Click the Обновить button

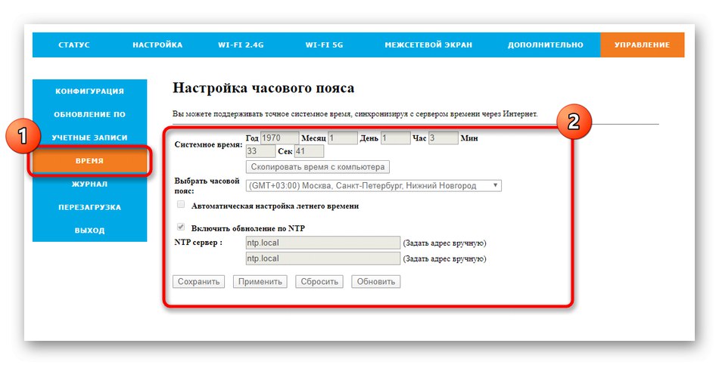click(x=376, y=282)
